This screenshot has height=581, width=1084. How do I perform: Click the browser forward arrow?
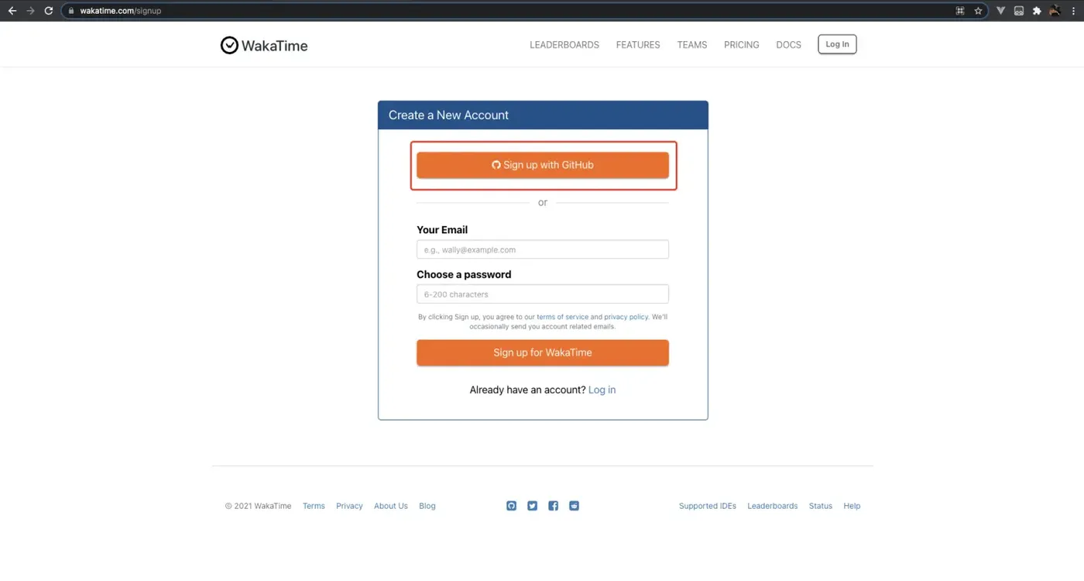(30, 11)
